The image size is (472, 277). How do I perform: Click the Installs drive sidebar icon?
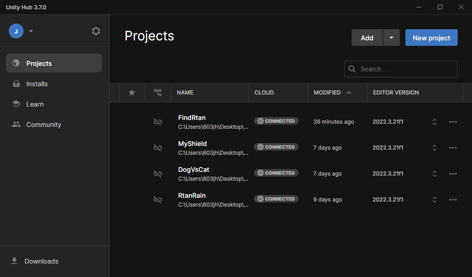[16, 83]
